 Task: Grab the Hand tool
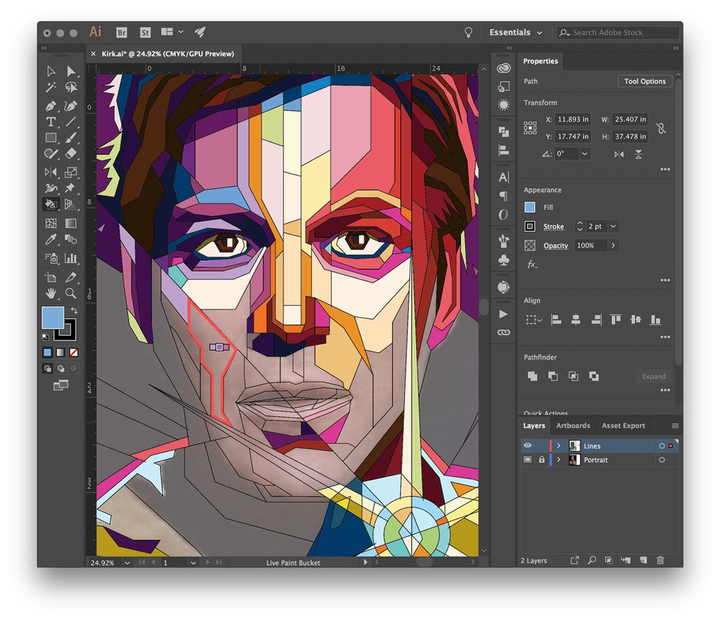(x=51, y=292)
